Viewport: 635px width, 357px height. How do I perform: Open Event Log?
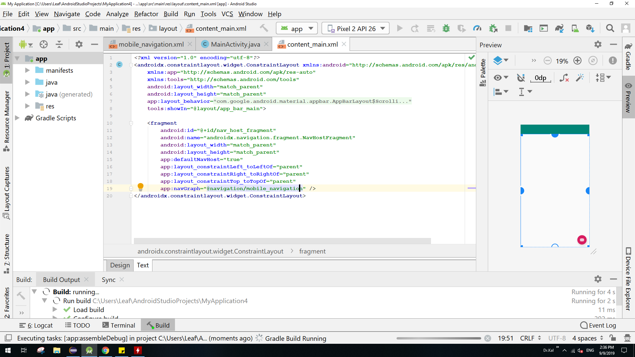point(598,325)
